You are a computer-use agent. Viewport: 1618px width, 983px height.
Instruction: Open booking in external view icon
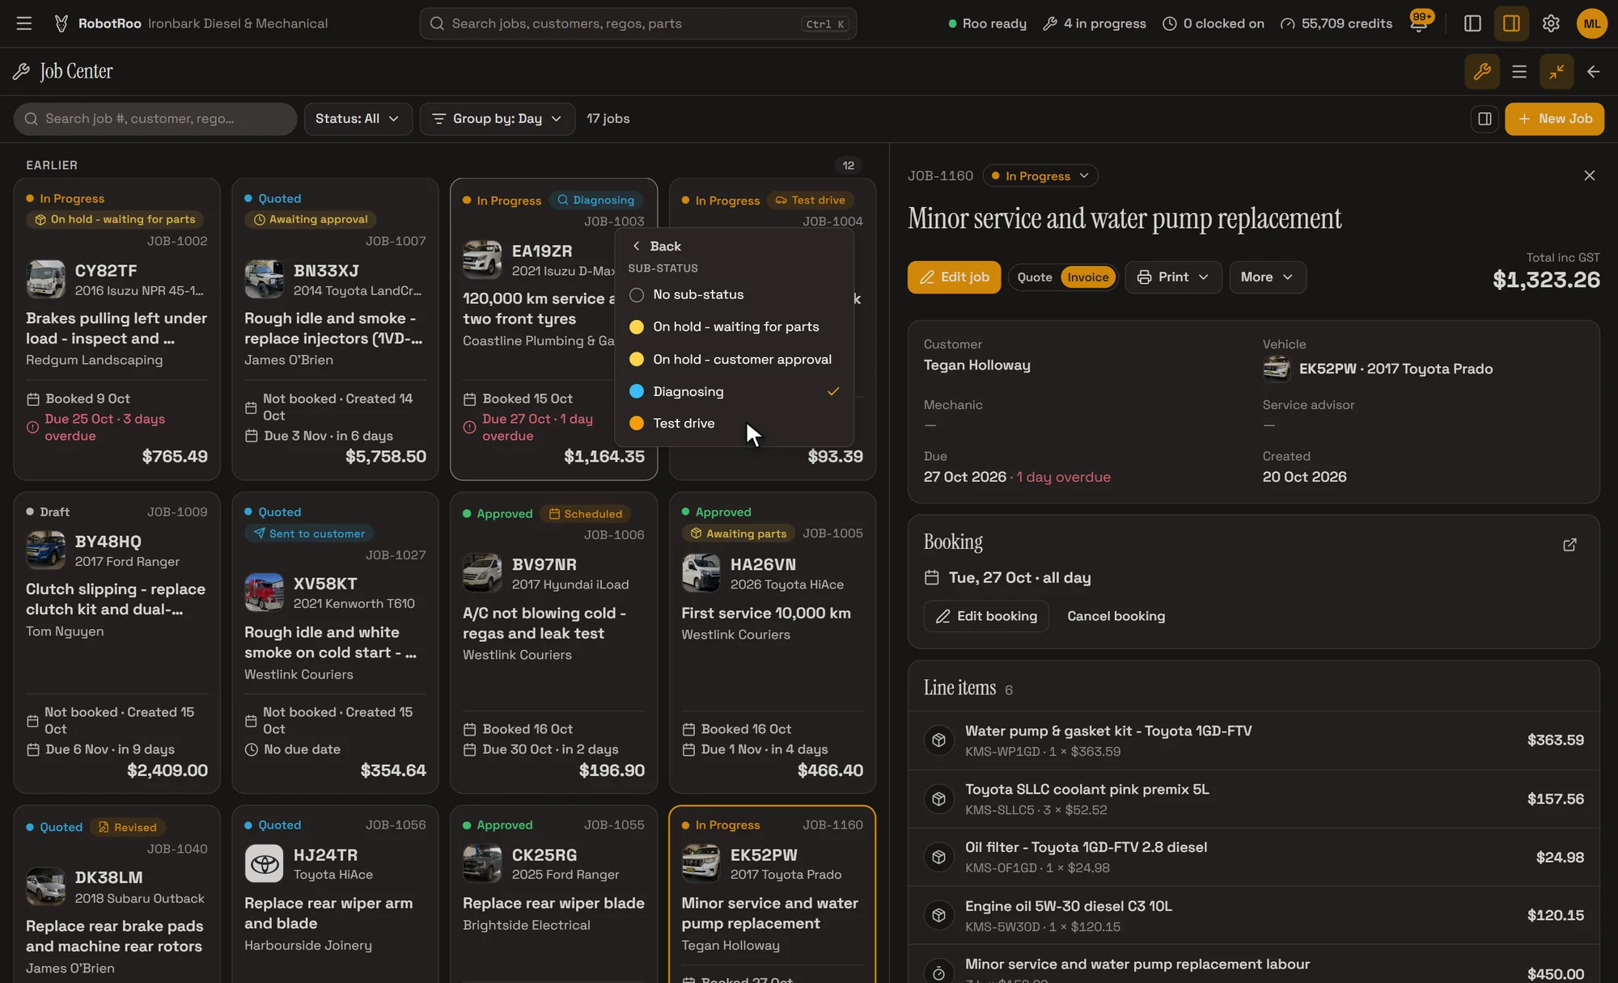point(1569,545)
